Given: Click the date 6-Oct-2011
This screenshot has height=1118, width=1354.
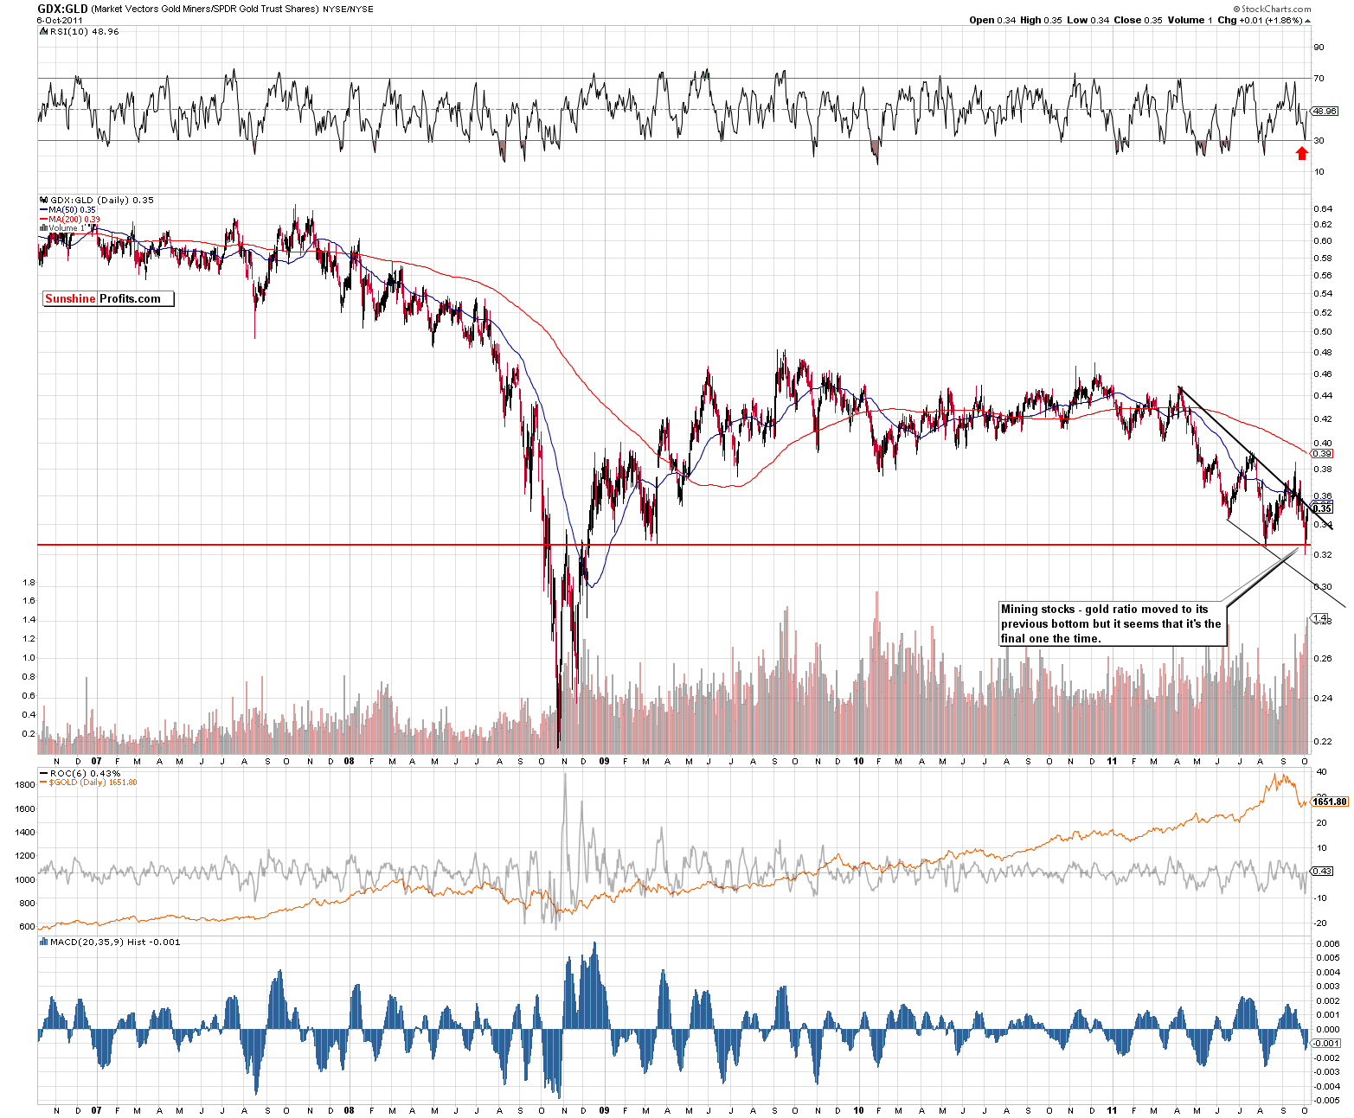Looking at the screenshot, I should tap(60, 20).
